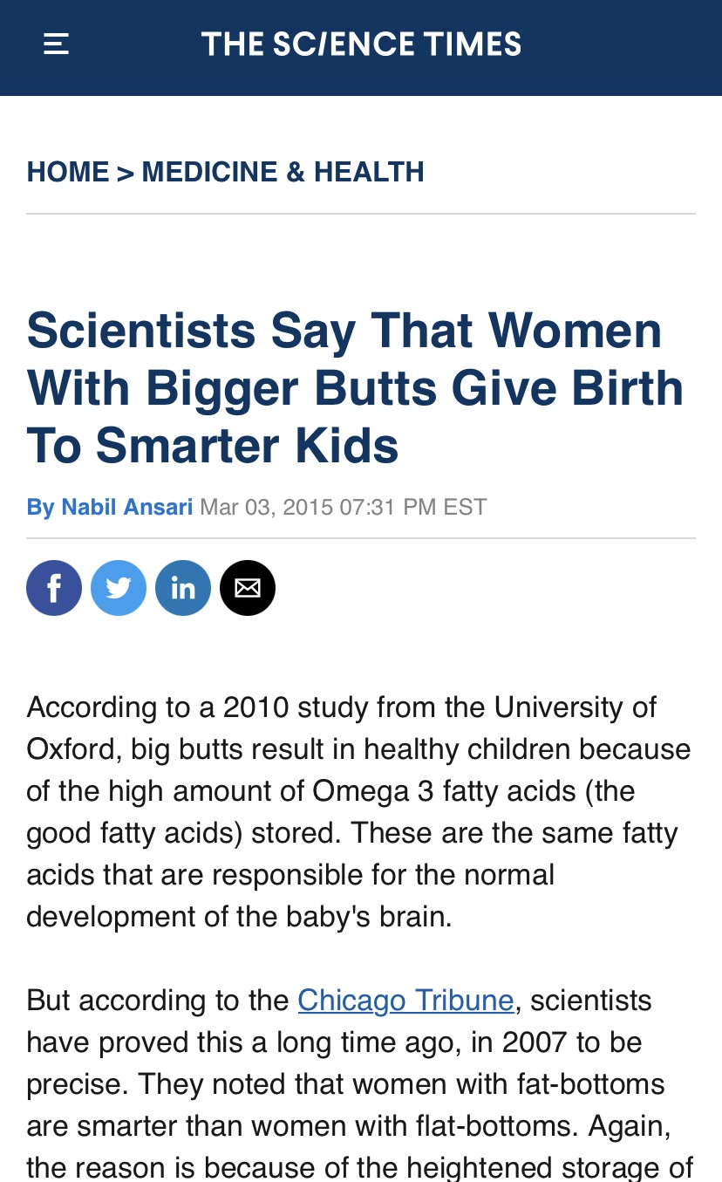722x1182 pixels.
Task: Go to The Science Times logo homepage
Action: [x=361, y=44]
